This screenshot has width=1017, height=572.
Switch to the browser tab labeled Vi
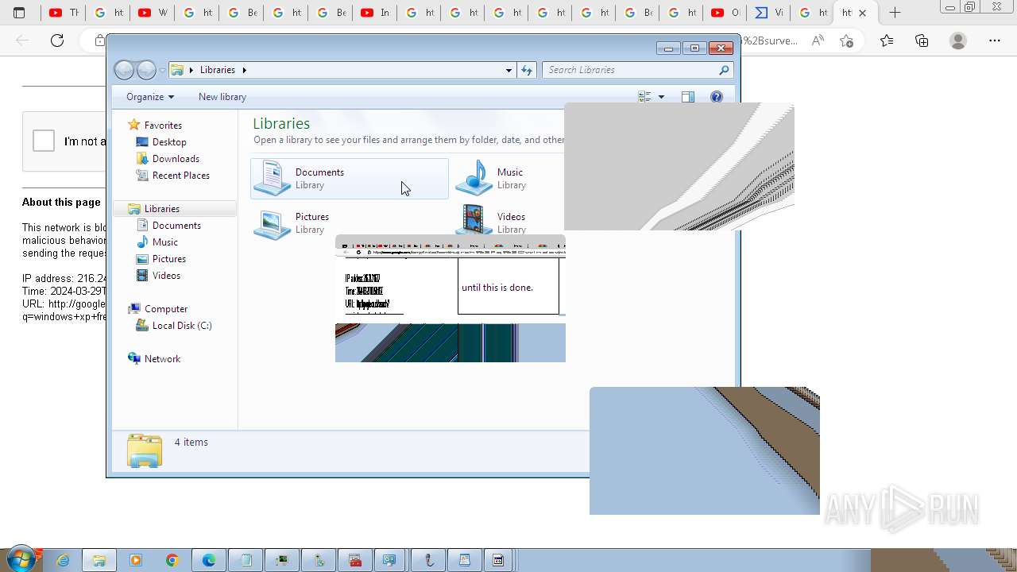[x=769, y=13]
